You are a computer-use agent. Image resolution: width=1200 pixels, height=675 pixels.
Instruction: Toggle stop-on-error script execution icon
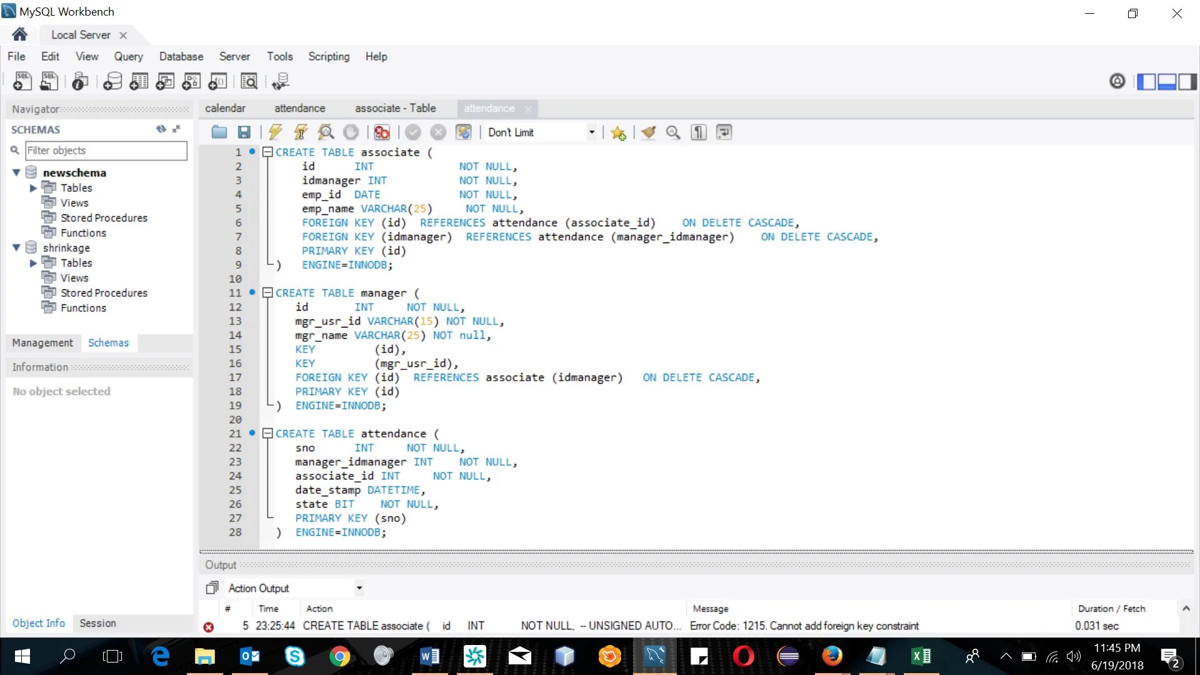tap(382, 132)
